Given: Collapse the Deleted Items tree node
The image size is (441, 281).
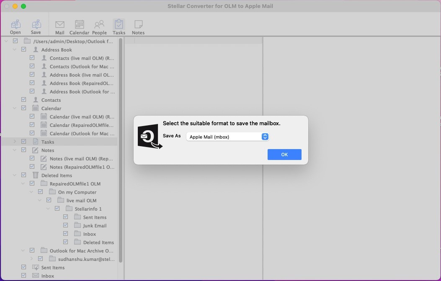Looking at the screenshot, I should click(x=15, y=175).
